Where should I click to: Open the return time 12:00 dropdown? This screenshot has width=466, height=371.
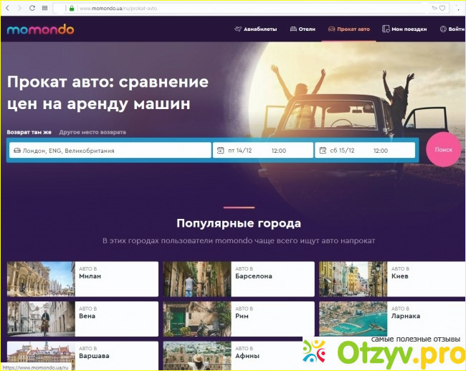pyautogui.click(x=381, y=151)
